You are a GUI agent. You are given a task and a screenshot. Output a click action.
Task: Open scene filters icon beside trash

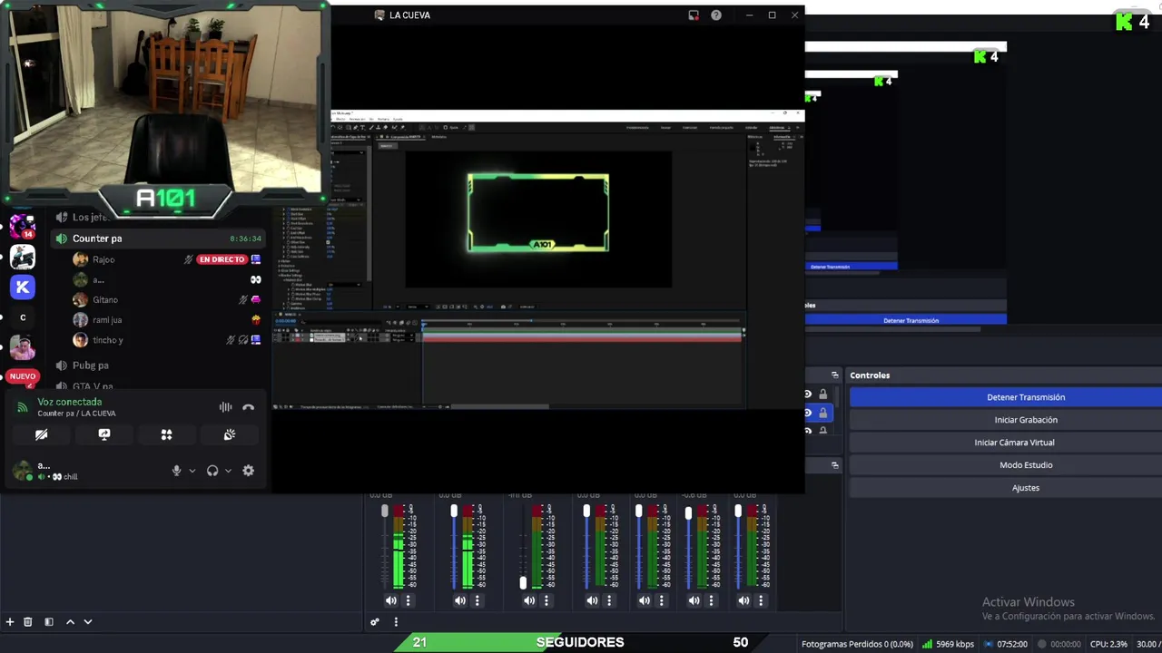click(x=49, y=622)
